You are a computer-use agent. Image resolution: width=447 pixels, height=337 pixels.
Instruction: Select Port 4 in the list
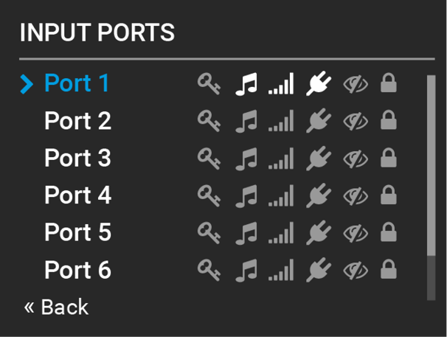point(77,195)
